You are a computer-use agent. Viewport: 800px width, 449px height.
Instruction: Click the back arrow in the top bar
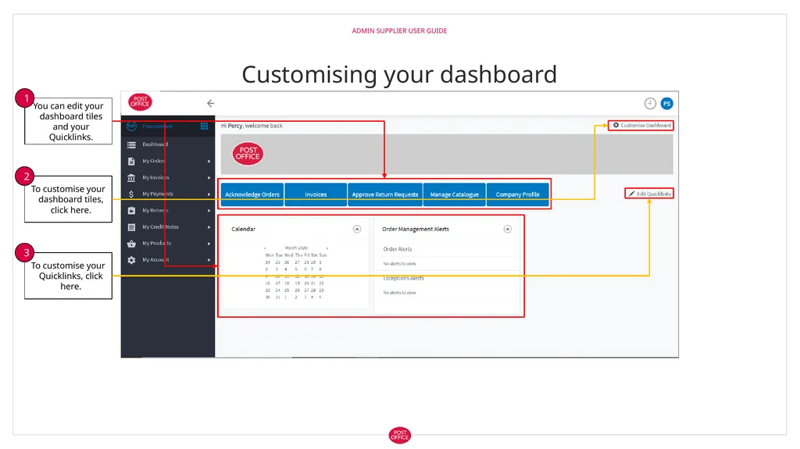211,103
